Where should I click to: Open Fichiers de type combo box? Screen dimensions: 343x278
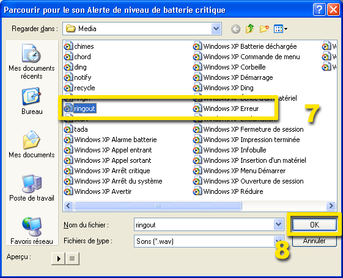pyautogui.click(x=209, y=241)
